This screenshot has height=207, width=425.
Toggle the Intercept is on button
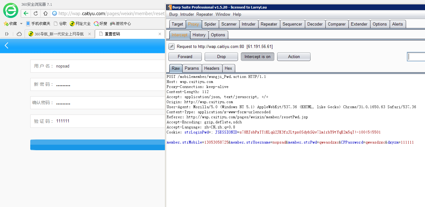tap(258, 57)
